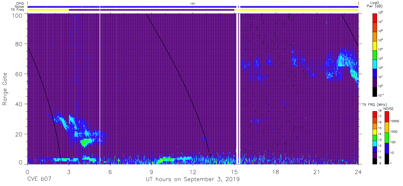403x186 pixels.
Task: Pick the blue segment of the NOISE colorbar
Action: tap(387, 148)
